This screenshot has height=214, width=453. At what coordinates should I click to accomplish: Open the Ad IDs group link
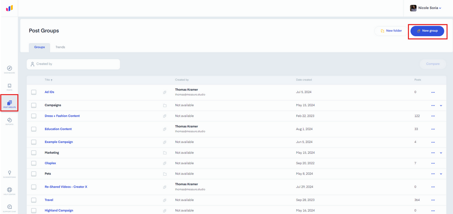tap(50, 92)
